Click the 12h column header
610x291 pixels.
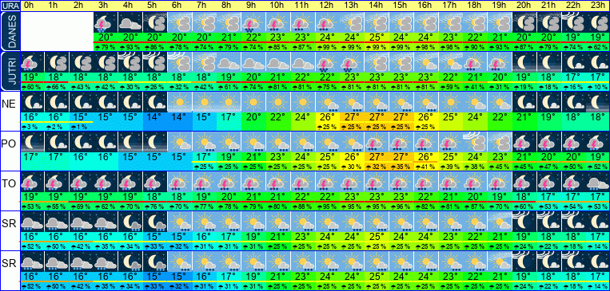pos(326,6)
